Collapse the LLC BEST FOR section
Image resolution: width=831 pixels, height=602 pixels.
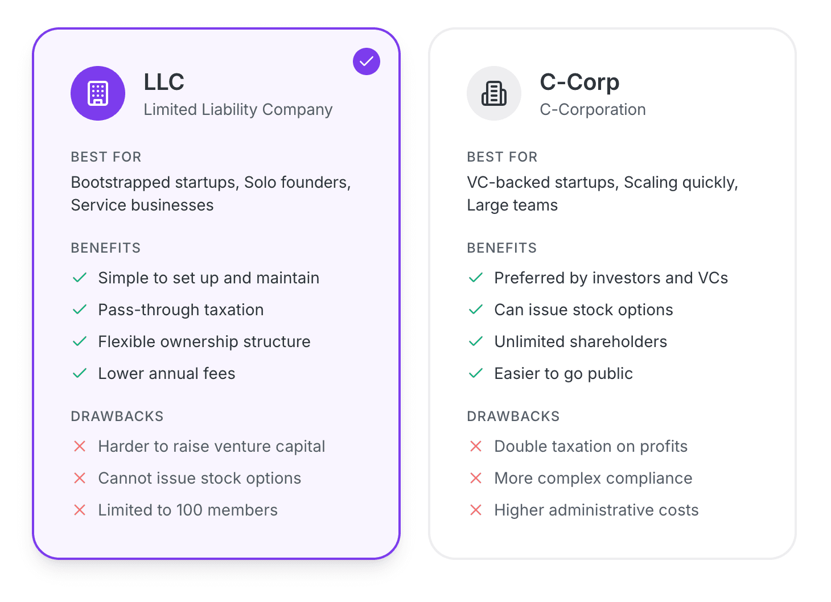coord(106,156)
